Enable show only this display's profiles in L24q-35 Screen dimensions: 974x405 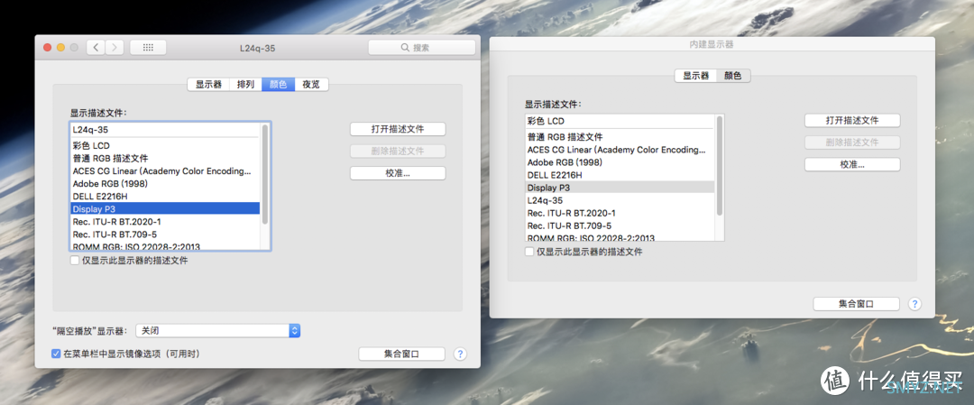[76, 260]
